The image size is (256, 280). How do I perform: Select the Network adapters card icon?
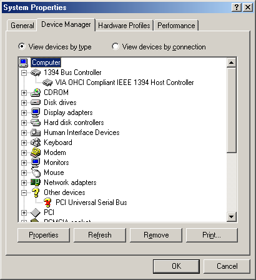point(36,182)
